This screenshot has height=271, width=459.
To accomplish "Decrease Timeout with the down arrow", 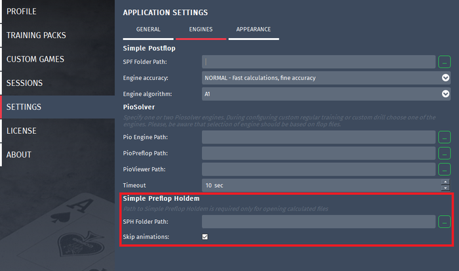I will [x=445, y=188].
